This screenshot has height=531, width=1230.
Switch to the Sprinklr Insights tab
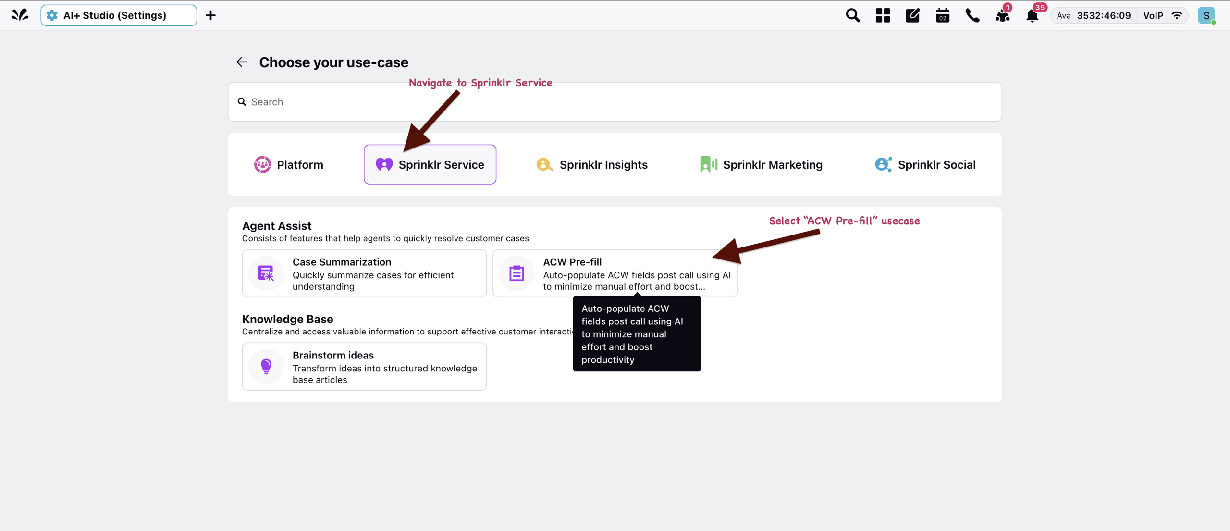pyautogui.click(x=592, y=164)
